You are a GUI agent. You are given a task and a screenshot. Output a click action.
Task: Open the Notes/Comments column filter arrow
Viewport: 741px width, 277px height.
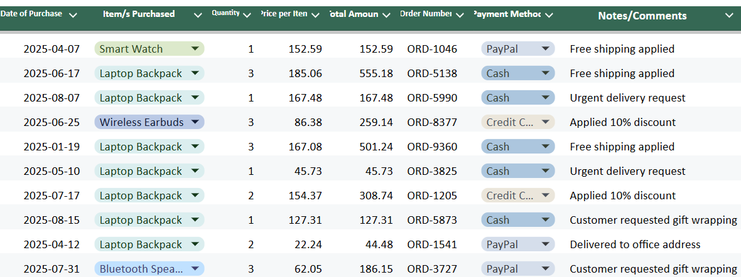pos(729,15)
